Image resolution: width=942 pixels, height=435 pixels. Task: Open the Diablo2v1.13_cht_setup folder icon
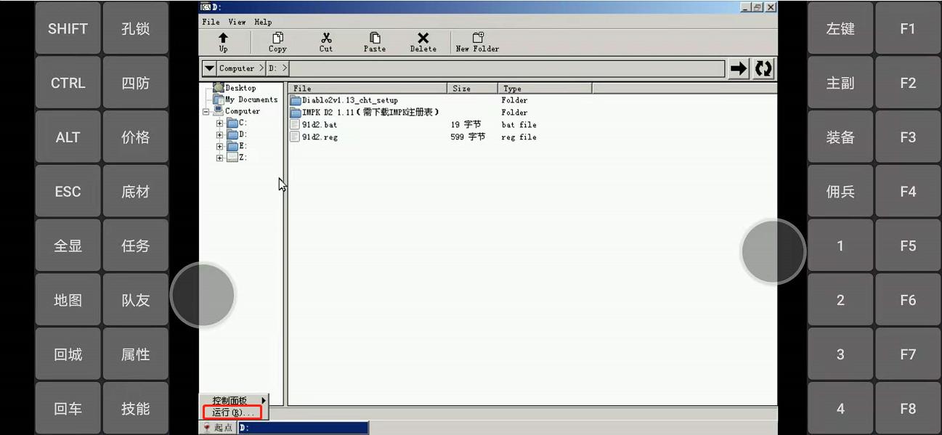tap(296, 100)
